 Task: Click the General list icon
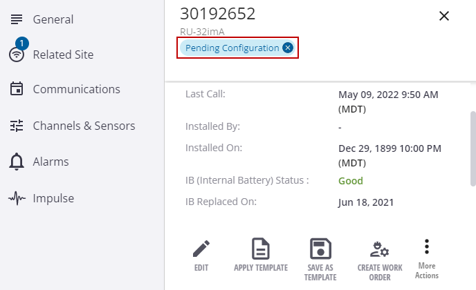point(17,19)
